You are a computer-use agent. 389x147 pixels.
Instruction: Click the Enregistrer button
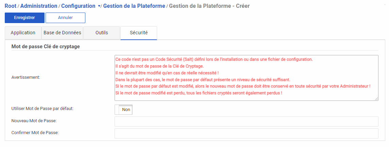tap(24, 18)
